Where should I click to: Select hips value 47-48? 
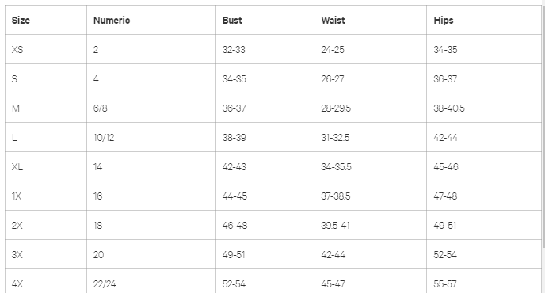click(445, 196)
